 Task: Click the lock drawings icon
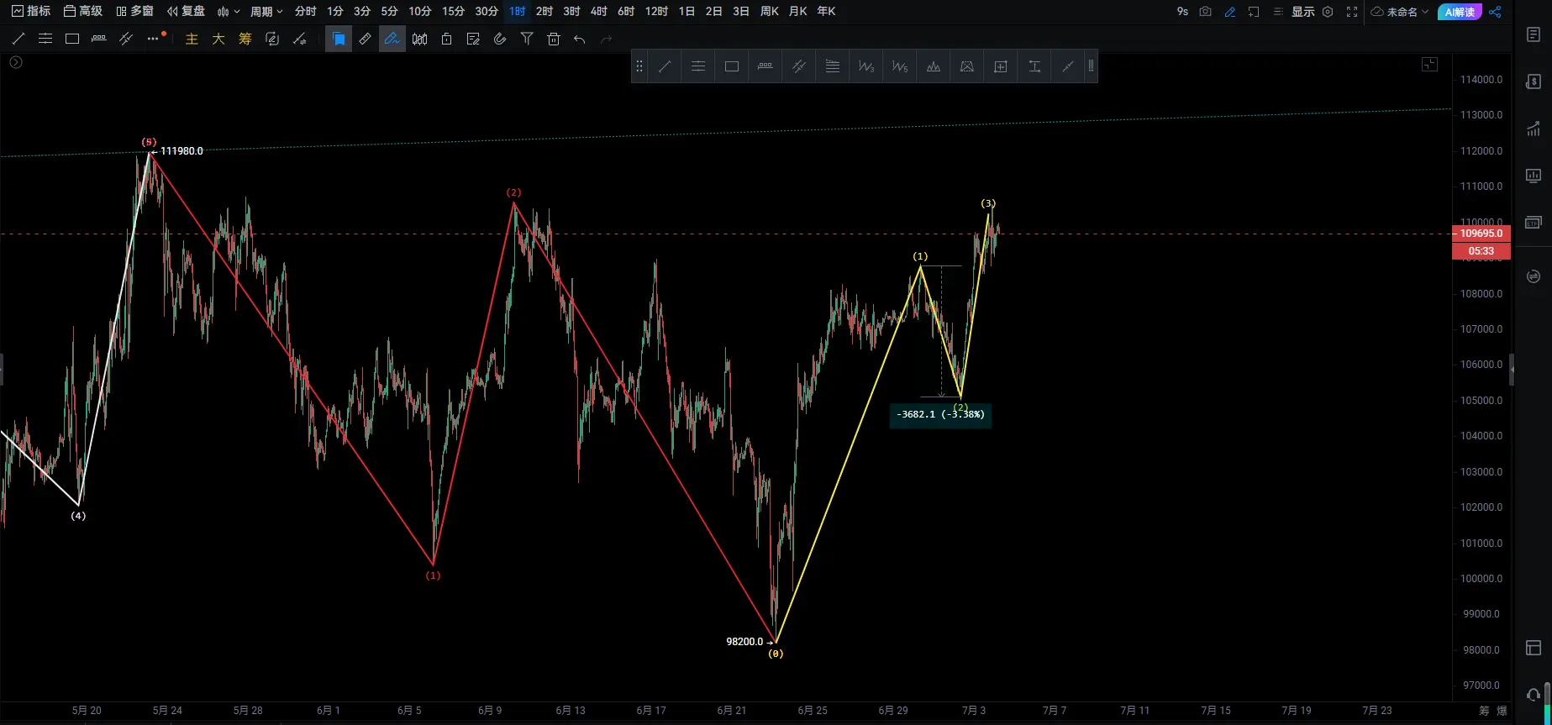446,39
